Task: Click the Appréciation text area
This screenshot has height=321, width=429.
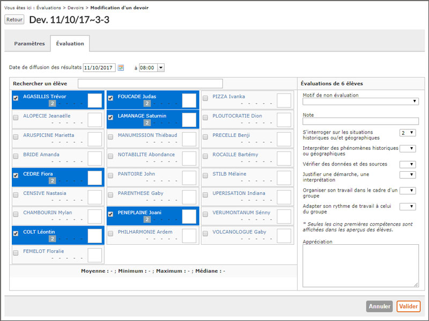Action: pos(360,266)
